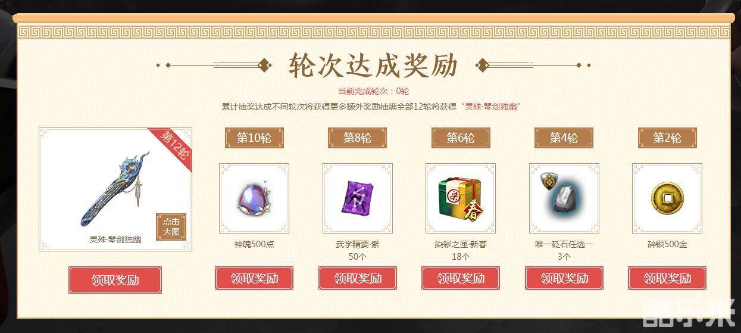The width and height of the screenshot is (741, 333).
Task: Click the 染彩之匣·新春 gift box icon
Action: pos(461,198)
